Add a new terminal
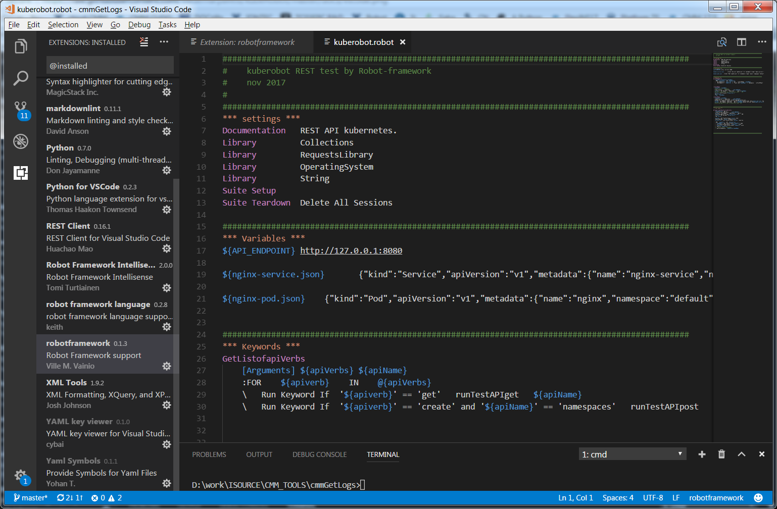Viewport: 777px width, 509px height. pyautogui.click(x=702, y=454)
